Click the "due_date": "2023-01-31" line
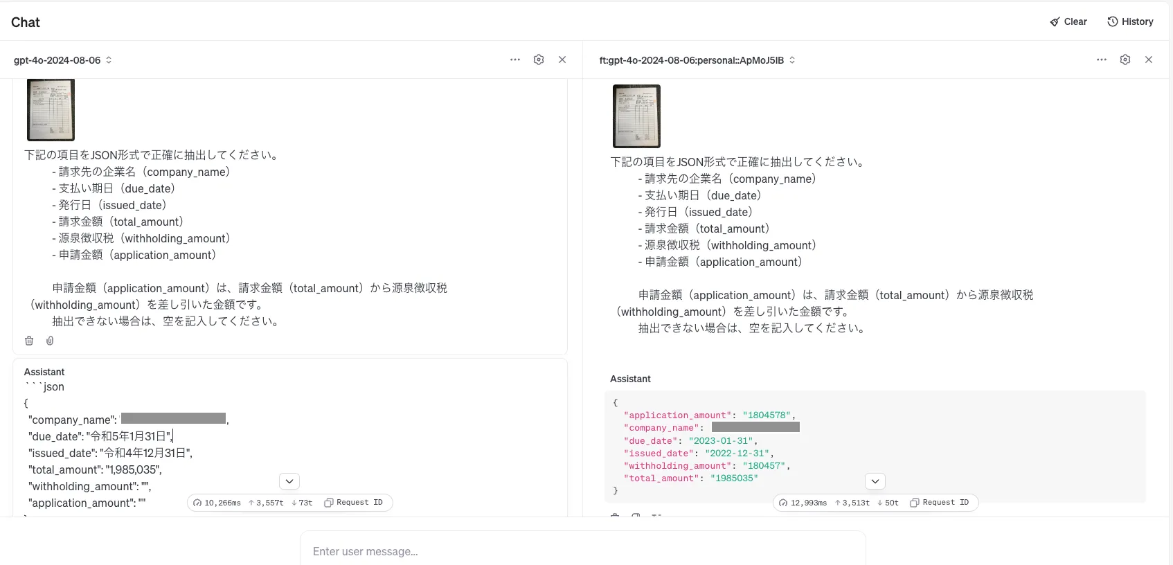1173x565 pixels. coord(690,441)
